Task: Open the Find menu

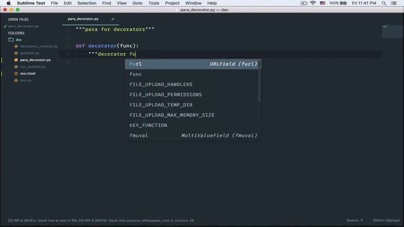Action: click(x=107, y=3)
